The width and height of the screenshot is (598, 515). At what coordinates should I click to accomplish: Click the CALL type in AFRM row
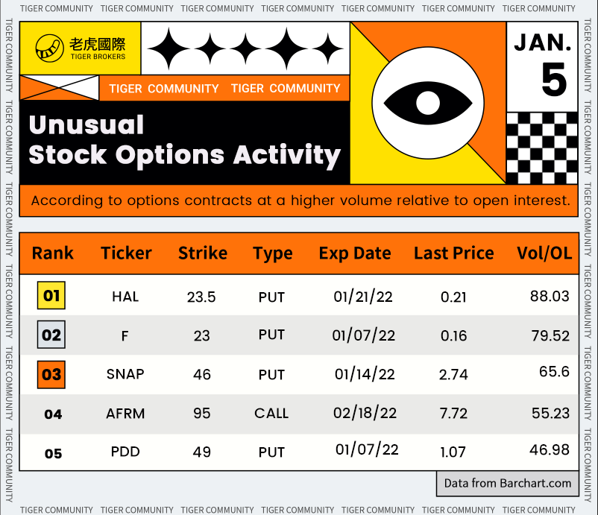271,413
